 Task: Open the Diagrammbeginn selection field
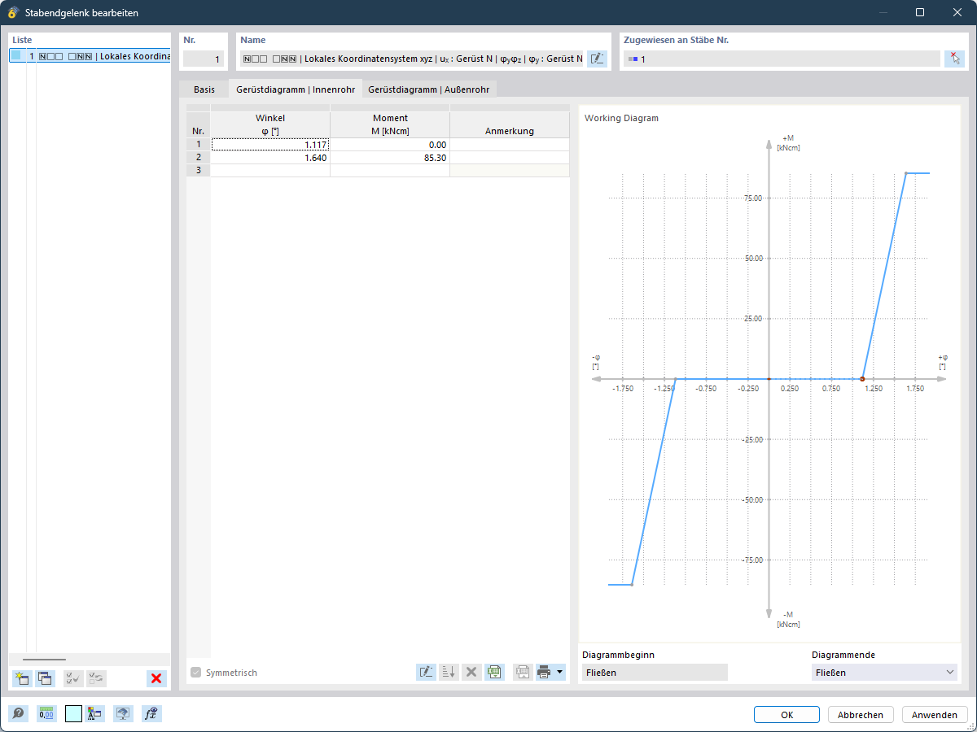tap(651, 672)
